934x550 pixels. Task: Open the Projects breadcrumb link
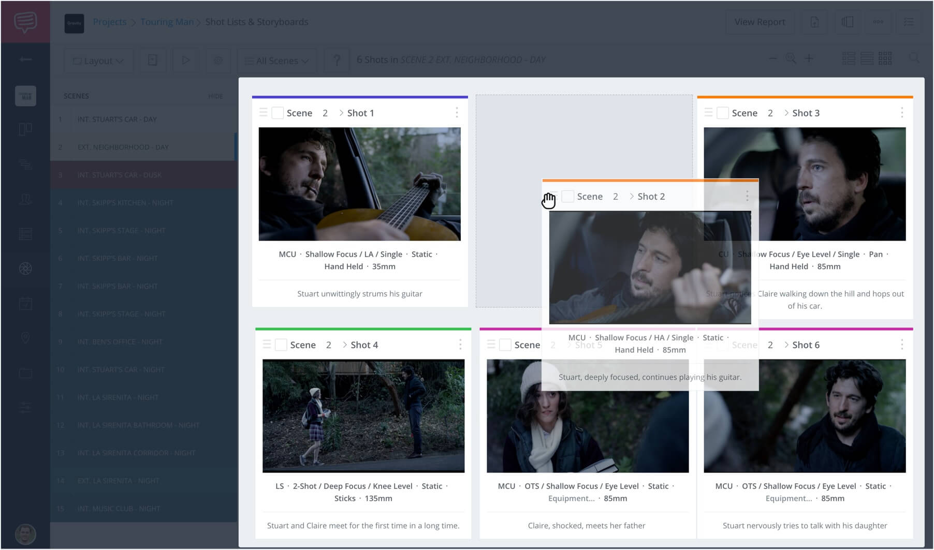109,22
